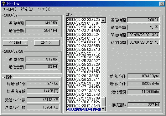Select log entry 2000/09/22 23:37:25

[x=84, y=20]
